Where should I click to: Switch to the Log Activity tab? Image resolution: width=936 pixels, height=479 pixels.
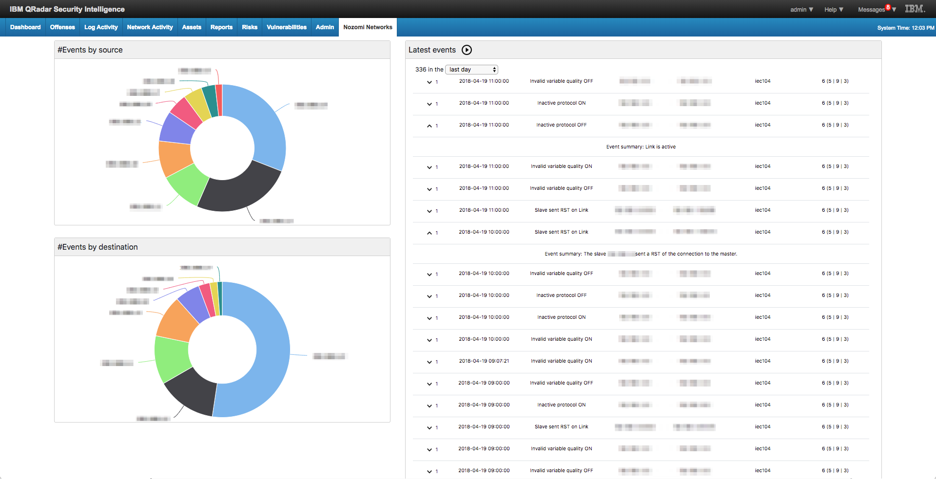pos(100,27)
